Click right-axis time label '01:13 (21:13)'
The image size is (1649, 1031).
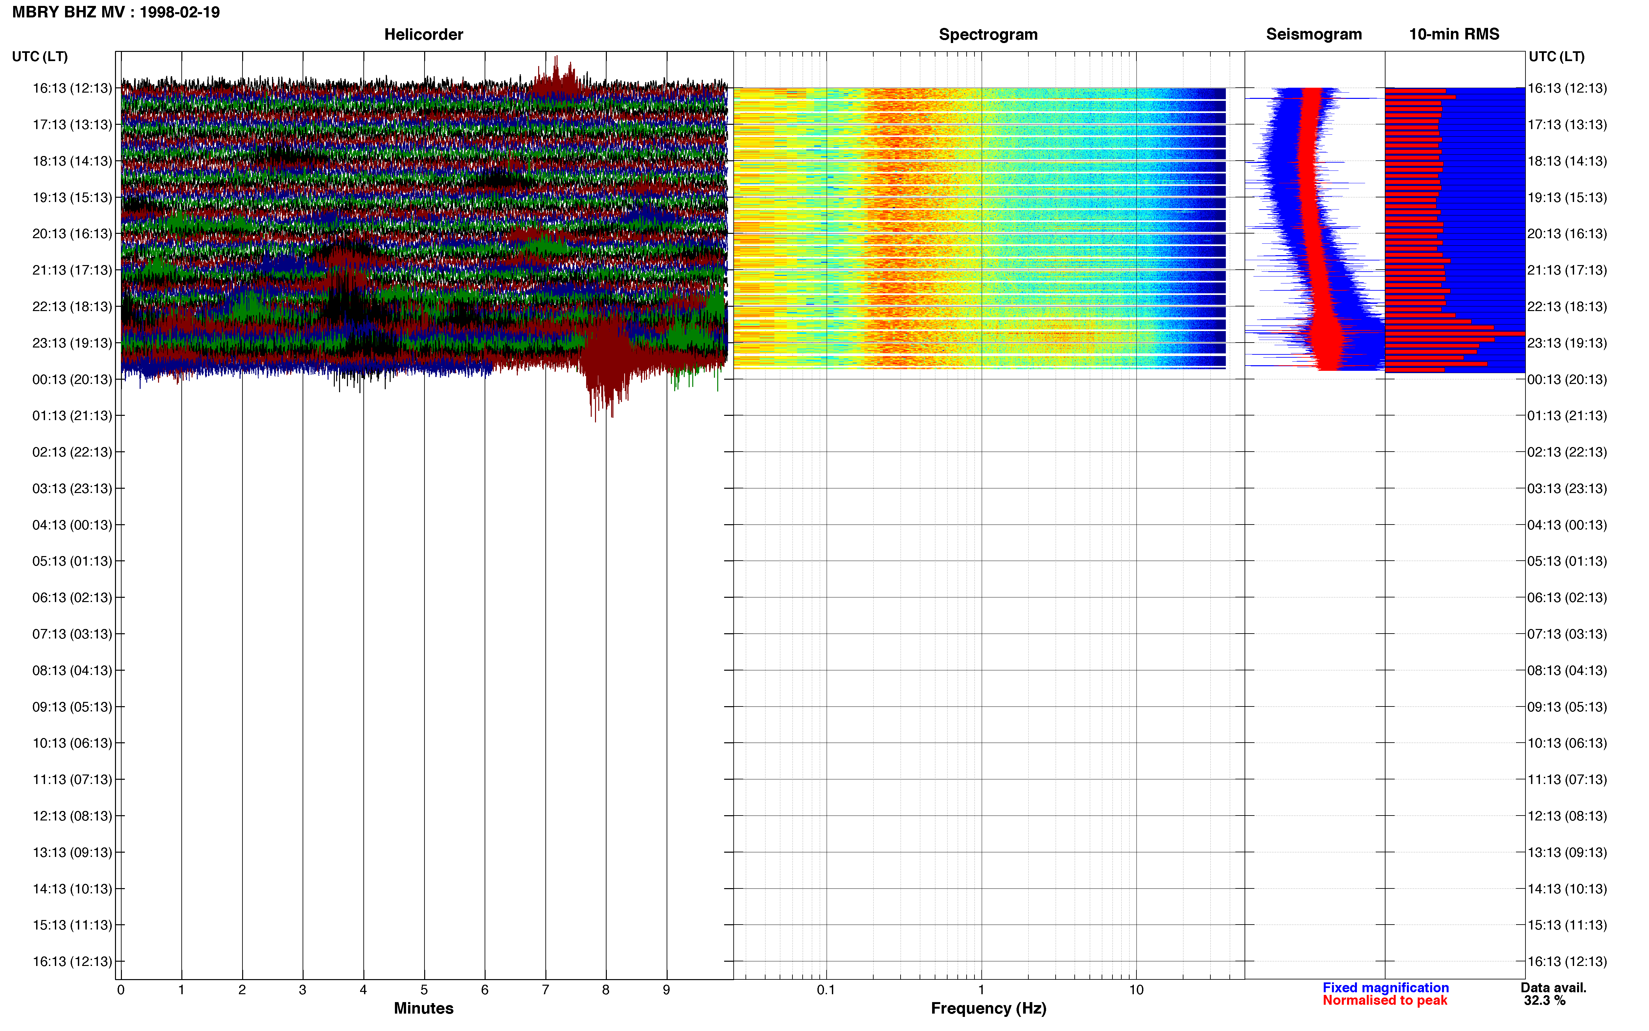click(x=1567, y=415)
